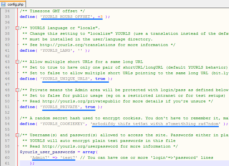
Task: Click 'must be installed in the user/language' comment
Action: point(88,39)
